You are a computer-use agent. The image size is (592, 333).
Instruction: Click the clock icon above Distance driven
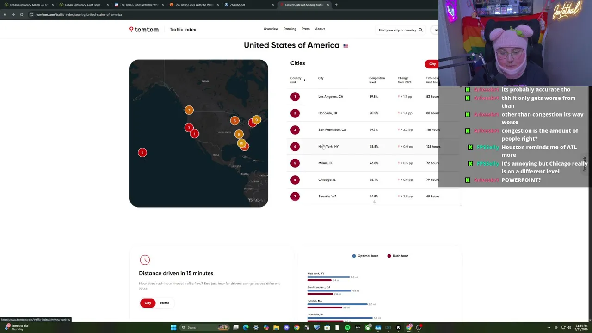coord(145,260)
